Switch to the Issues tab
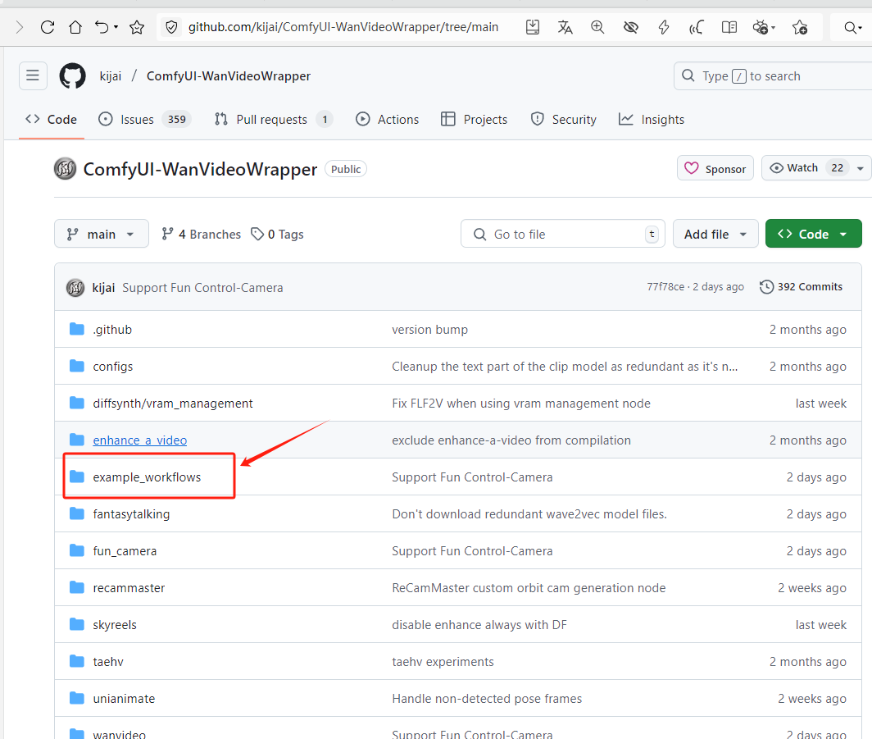Viewport: 872px width, 739px height. pos(144,119)
